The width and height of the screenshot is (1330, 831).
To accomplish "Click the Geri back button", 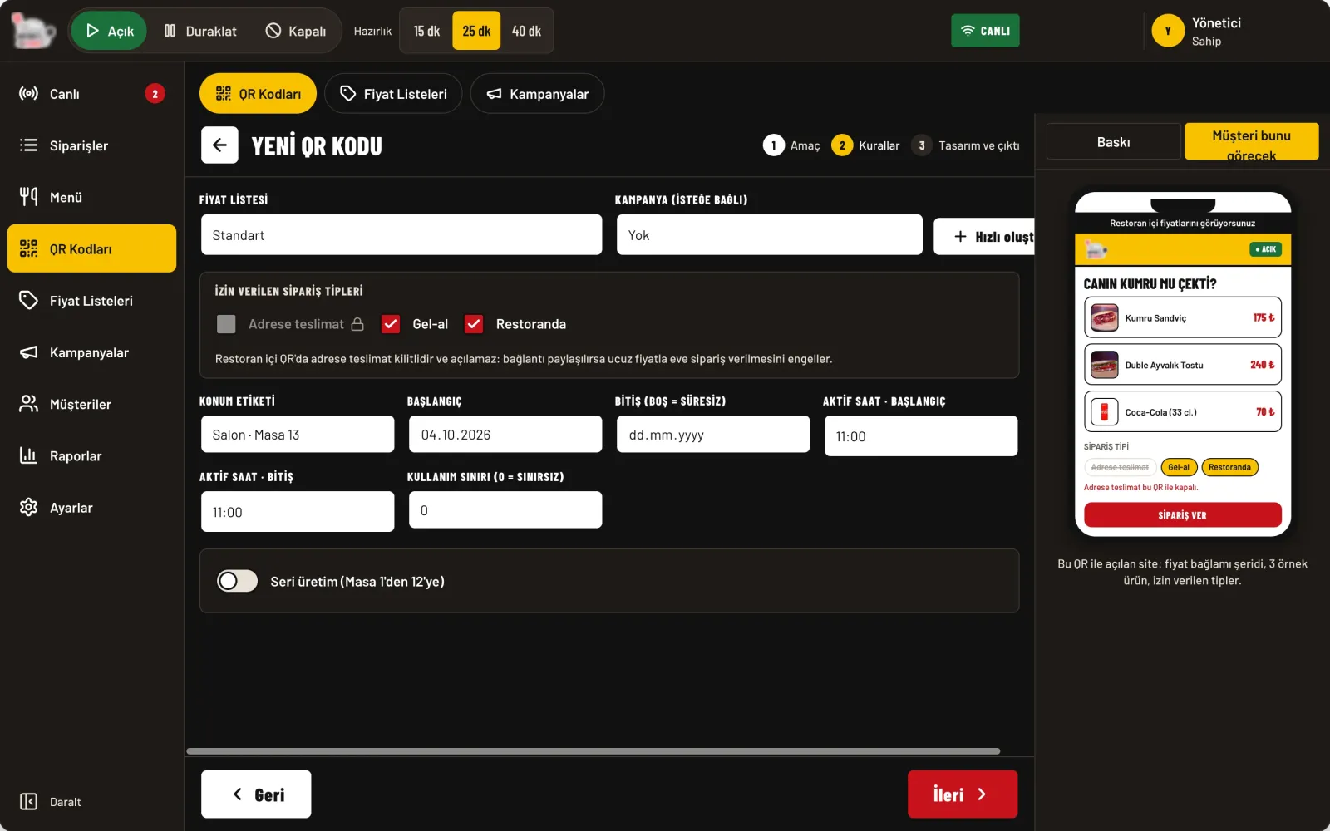I will click(x=256, y=794).
